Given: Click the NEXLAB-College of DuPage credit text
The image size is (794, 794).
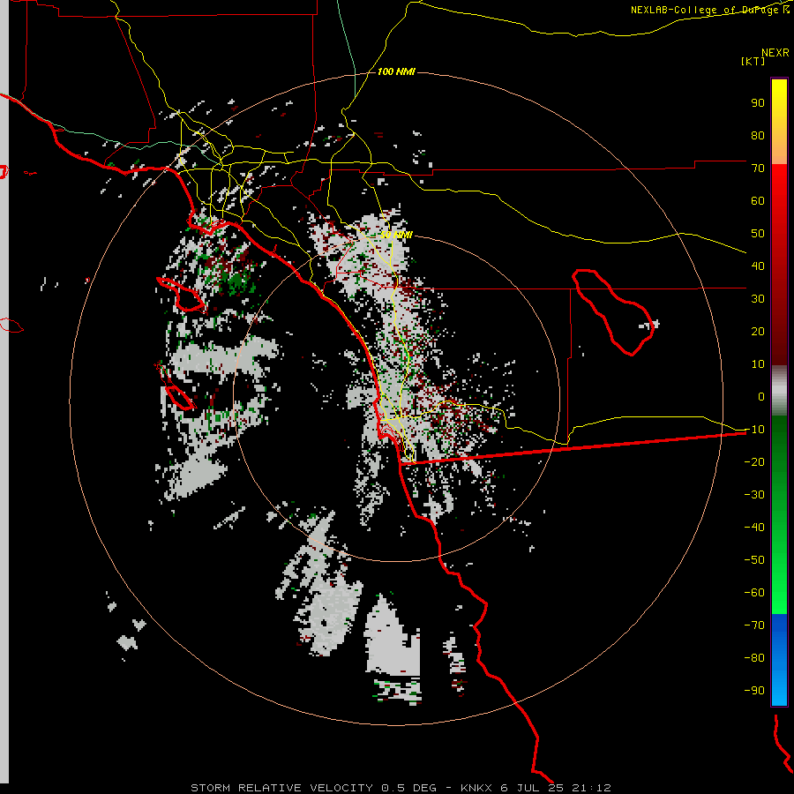Looking at the screenshot, I should click(710, 10).
